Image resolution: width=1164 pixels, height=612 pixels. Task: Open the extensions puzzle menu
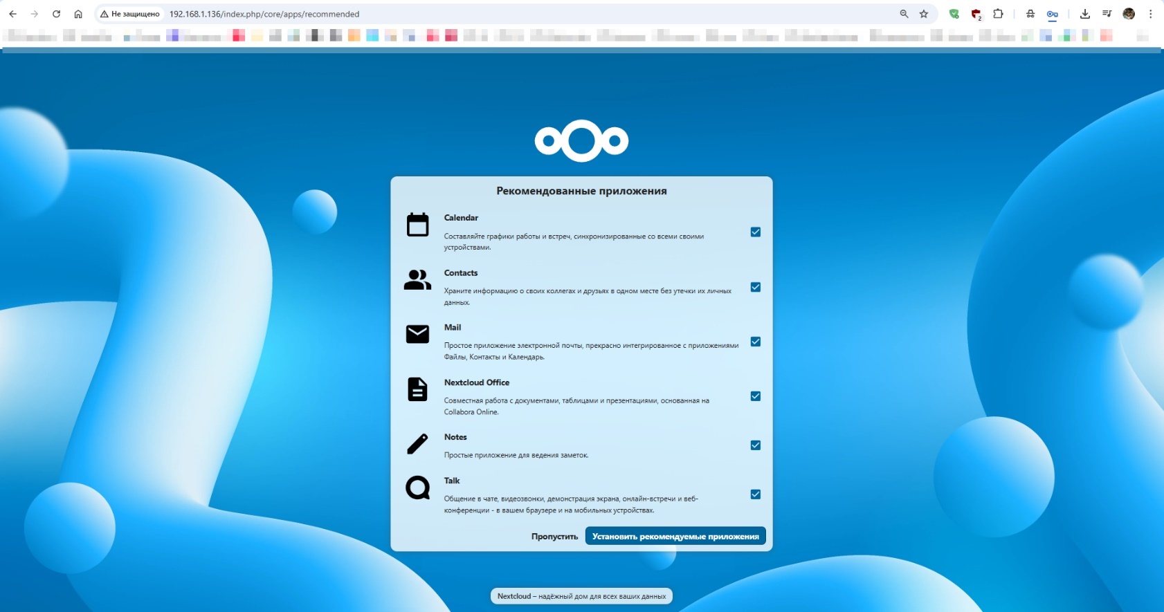(x=998, y=14)
